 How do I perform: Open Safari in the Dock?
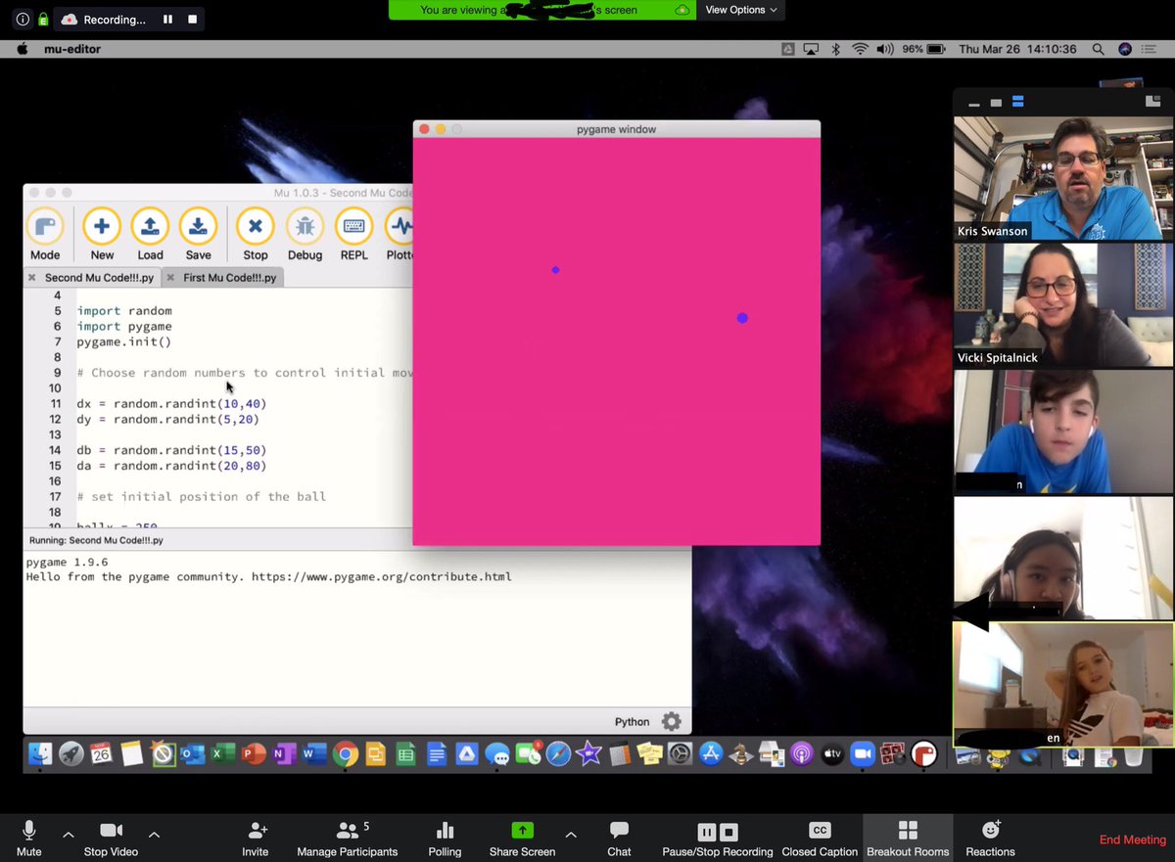pyautogui.click(x=558, y=754)
